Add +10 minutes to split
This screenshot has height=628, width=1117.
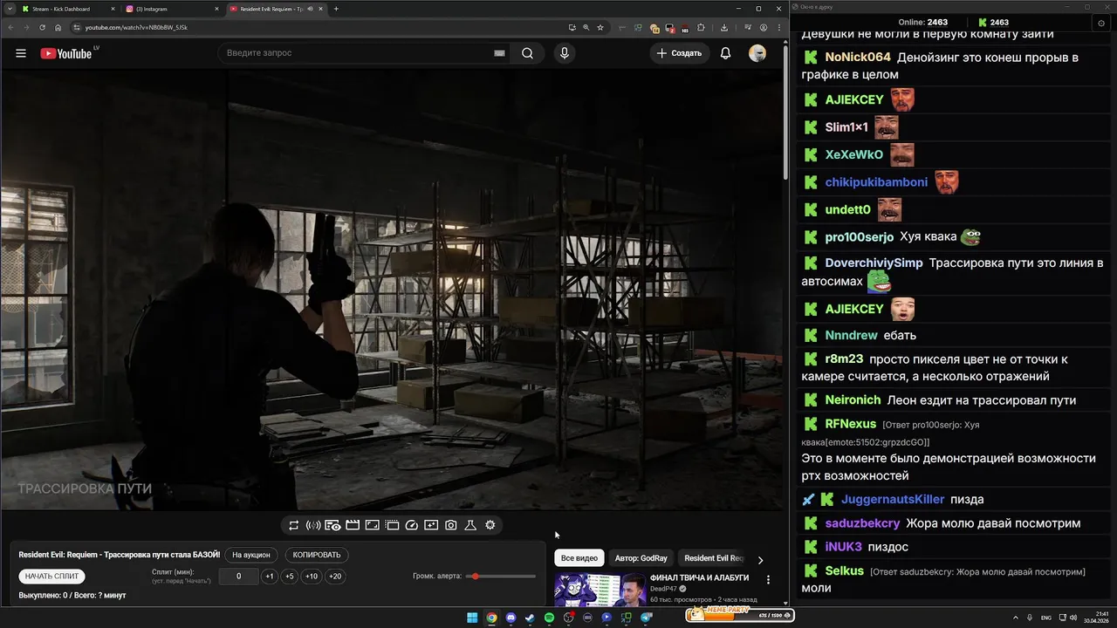pyautogui.click(x=312, y=577)
